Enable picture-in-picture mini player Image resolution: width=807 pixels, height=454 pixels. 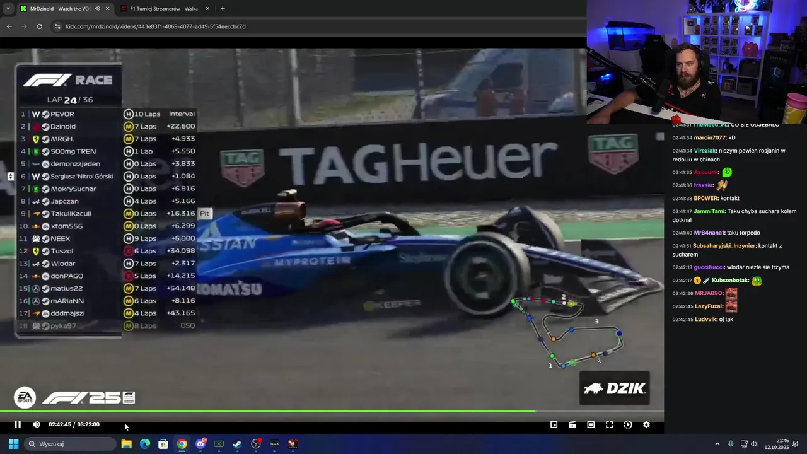pyautogui.click(x=554, y=424)
